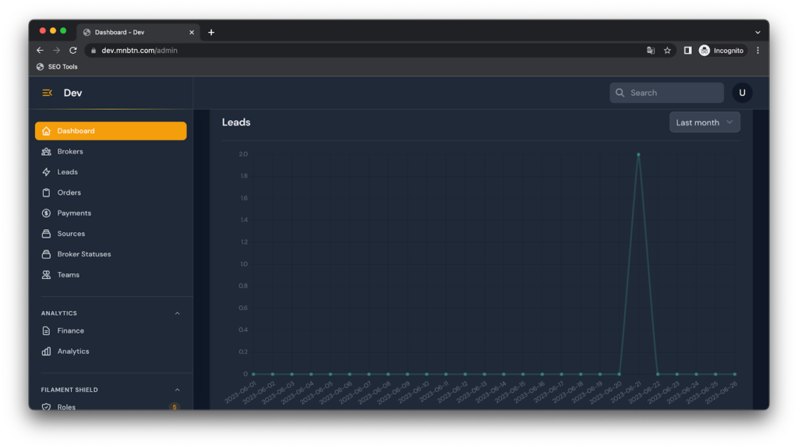This screenshot has width=798, height=448.
Task: Open the Dashboard page in sidebar
Action: pyautogui.click(x=111, y=131)
